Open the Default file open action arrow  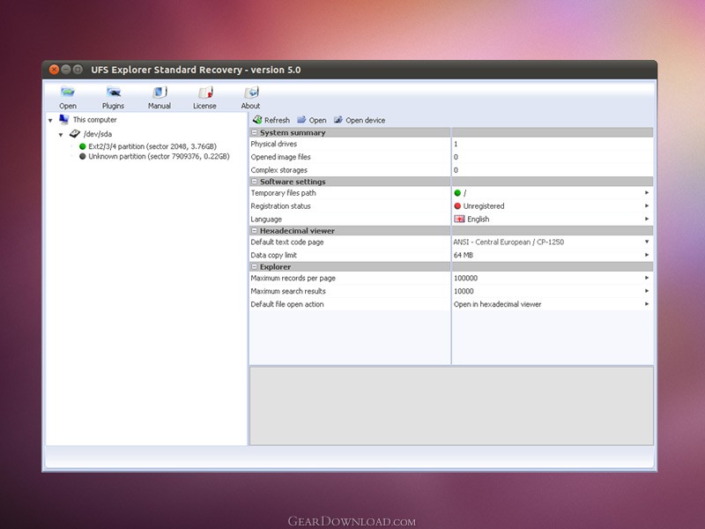[647, 304]
